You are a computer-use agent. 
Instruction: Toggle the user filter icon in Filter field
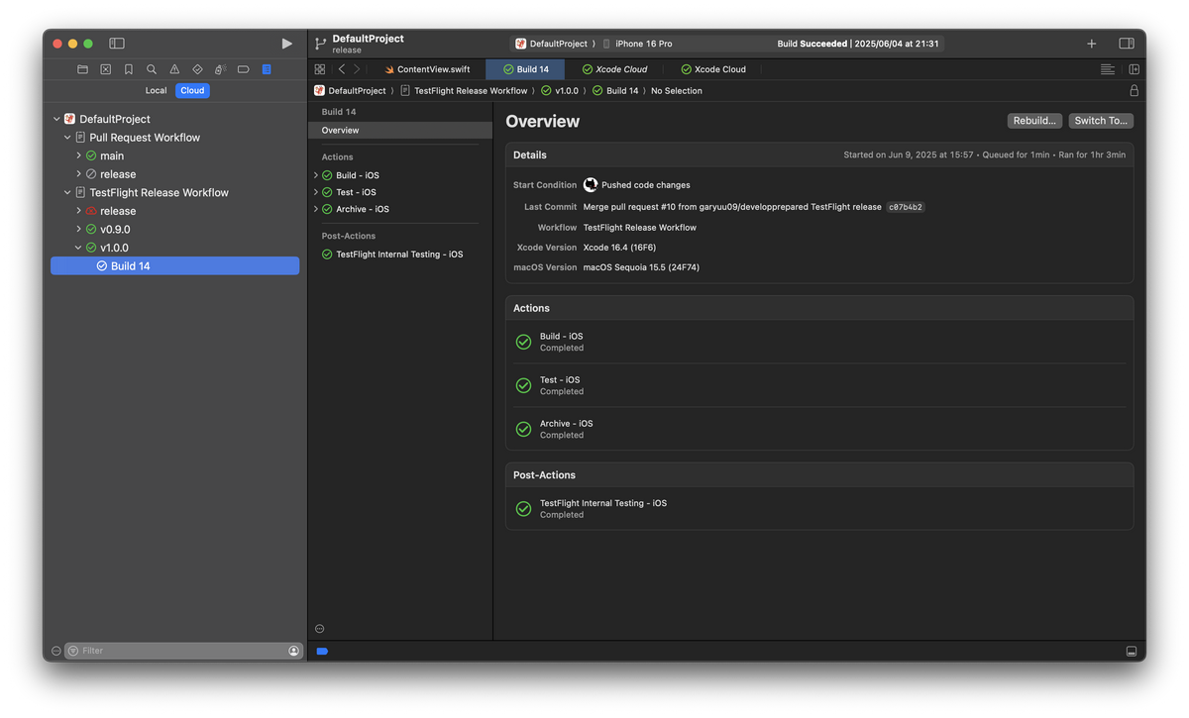[x=294, y=651]
